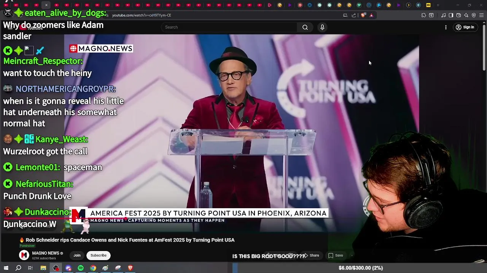Click the Rob Schneider video player
Screen dimensions: 487x273
(241, 133)
